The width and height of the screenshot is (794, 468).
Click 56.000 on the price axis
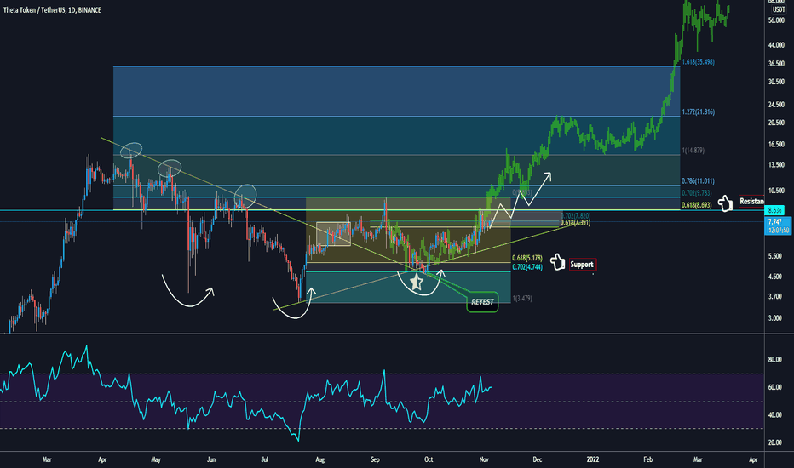[776, 20]
